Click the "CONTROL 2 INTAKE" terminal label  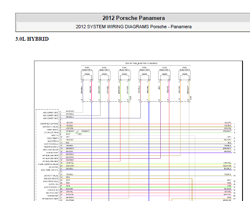(49, 124)
